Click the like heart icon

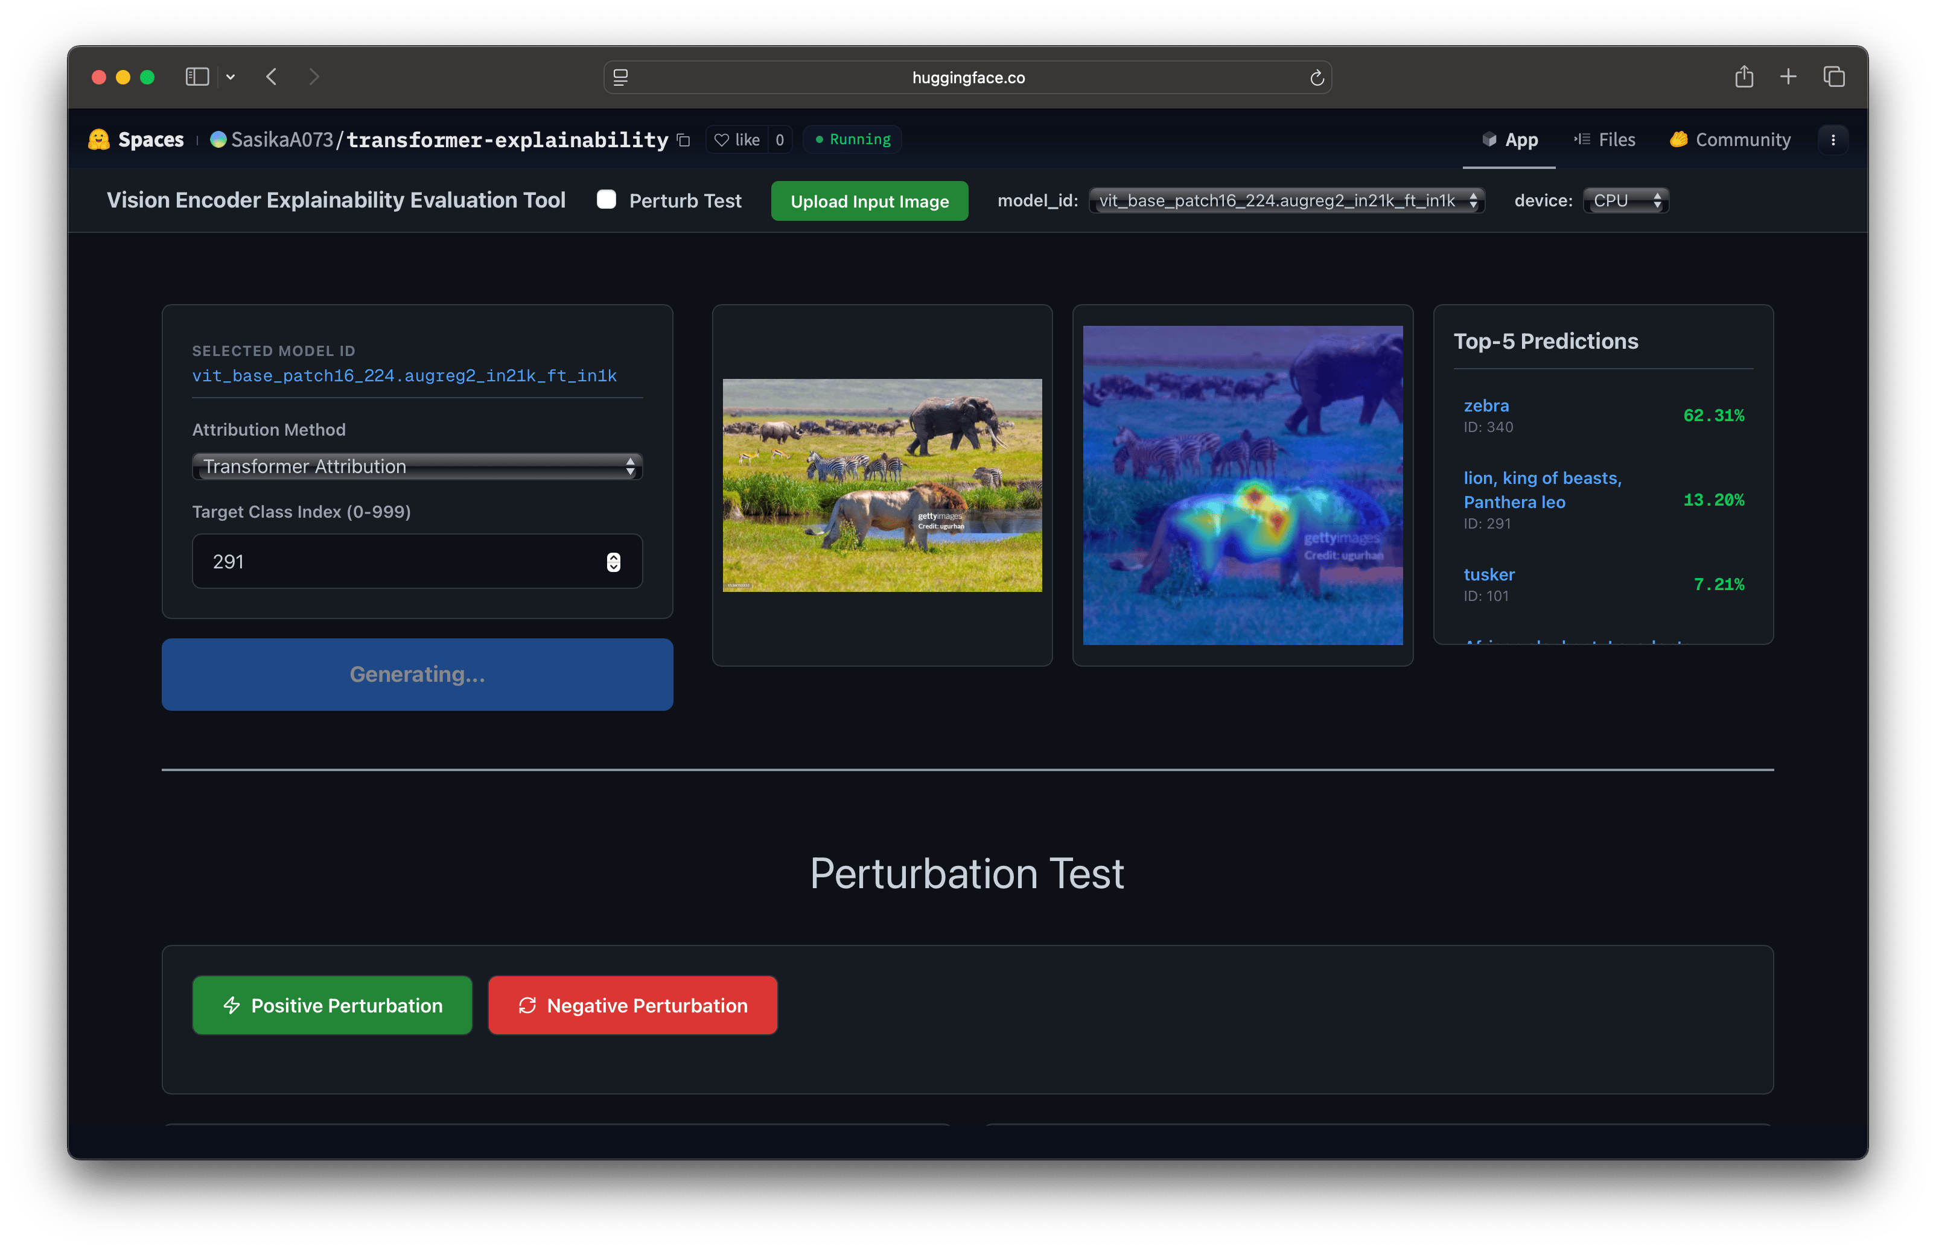tap(722, 139)
